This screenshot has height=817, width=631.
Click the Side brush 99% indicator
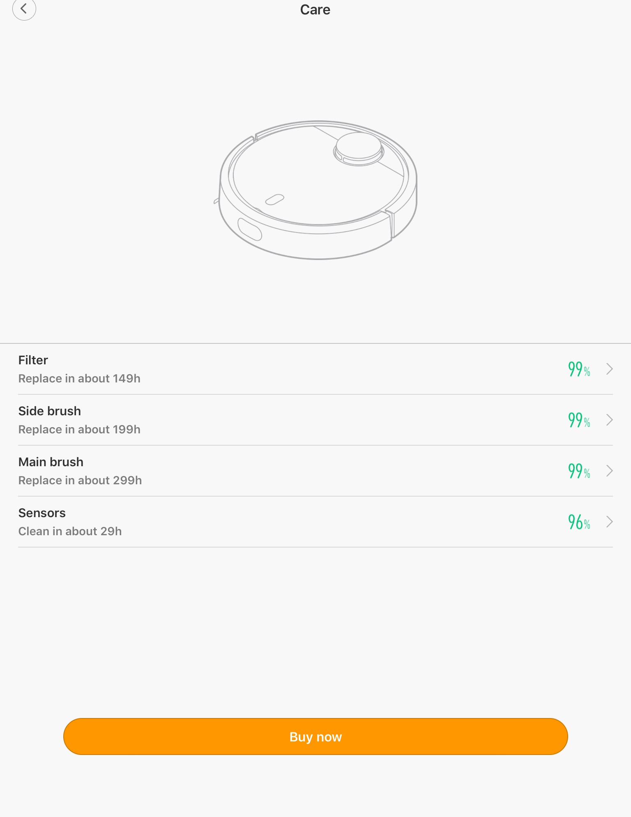579,420
